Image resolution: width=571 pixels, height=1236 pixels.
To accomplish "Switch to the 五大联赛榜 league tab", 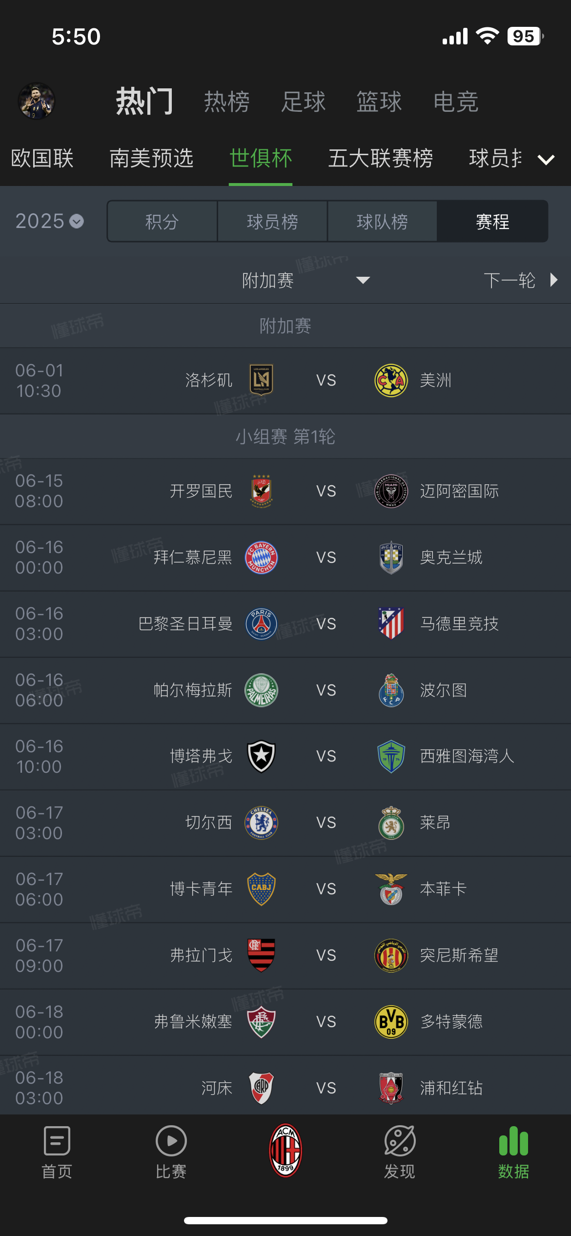I will point(380,158).
